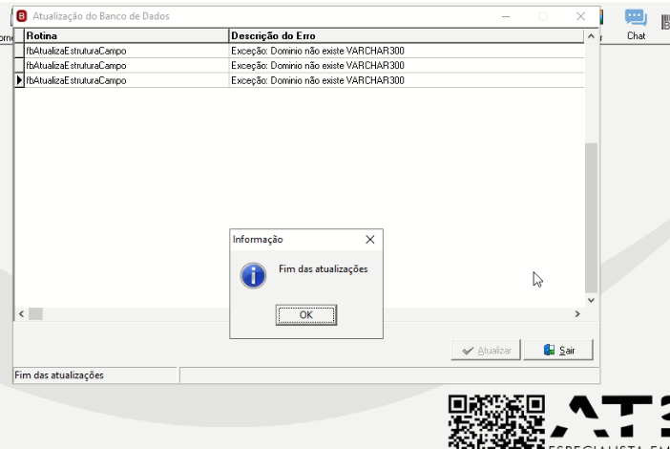Click the vertical scrollbar down arrow
670x449 pixels.
pos(591,300)
